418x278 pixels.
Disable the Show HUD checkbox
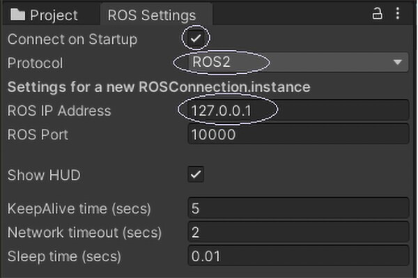196,174
